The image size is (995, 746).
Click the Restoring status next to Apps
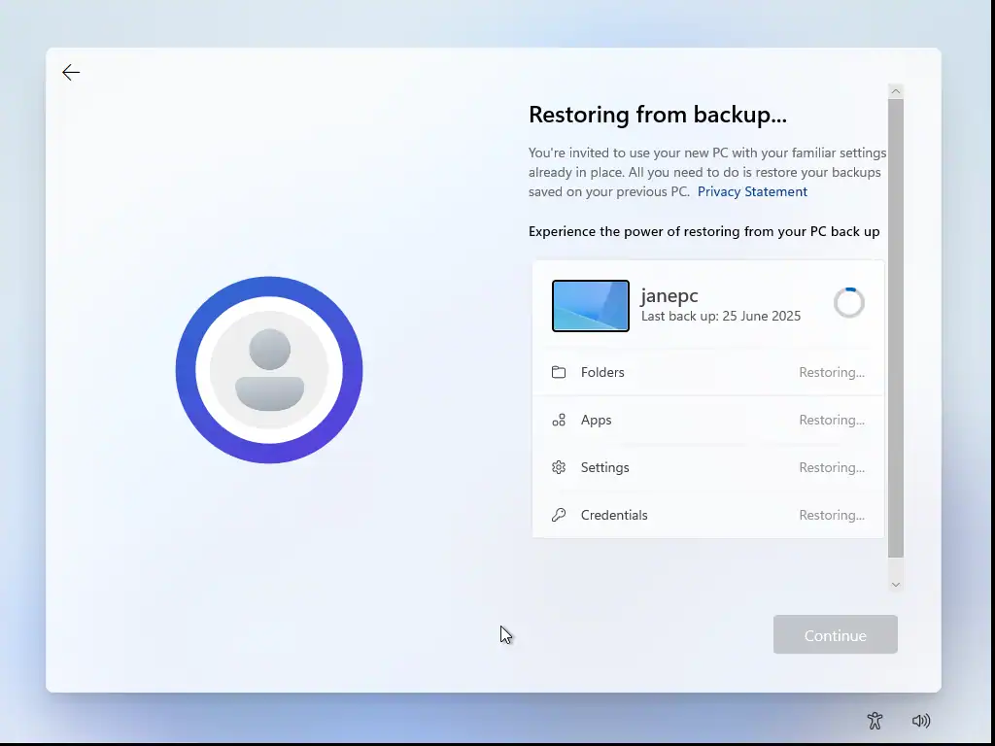832,421
